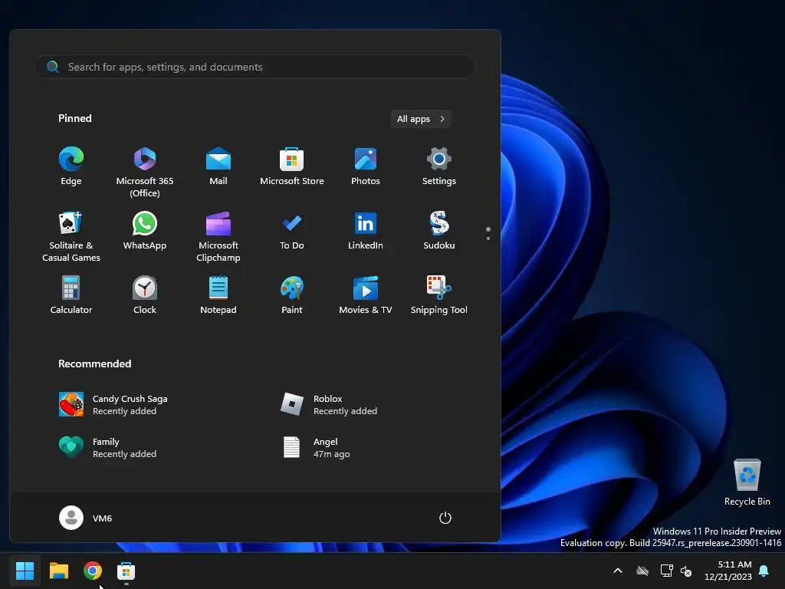The height and width of the screenshot is (589, 785).
Task: Open the VM6 user account menu
Action: 86,518
